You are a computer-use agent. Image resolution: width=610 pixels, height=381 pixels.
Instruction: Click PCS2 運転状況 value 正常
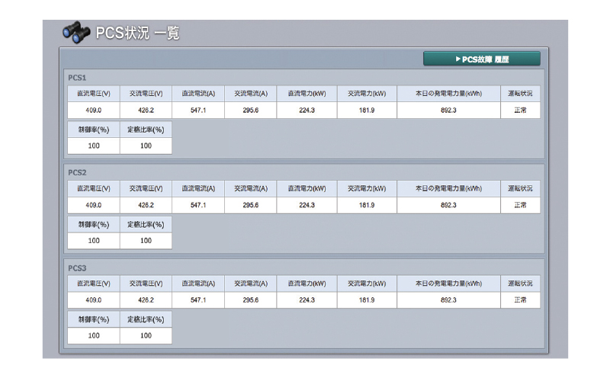tap(521, 205)
